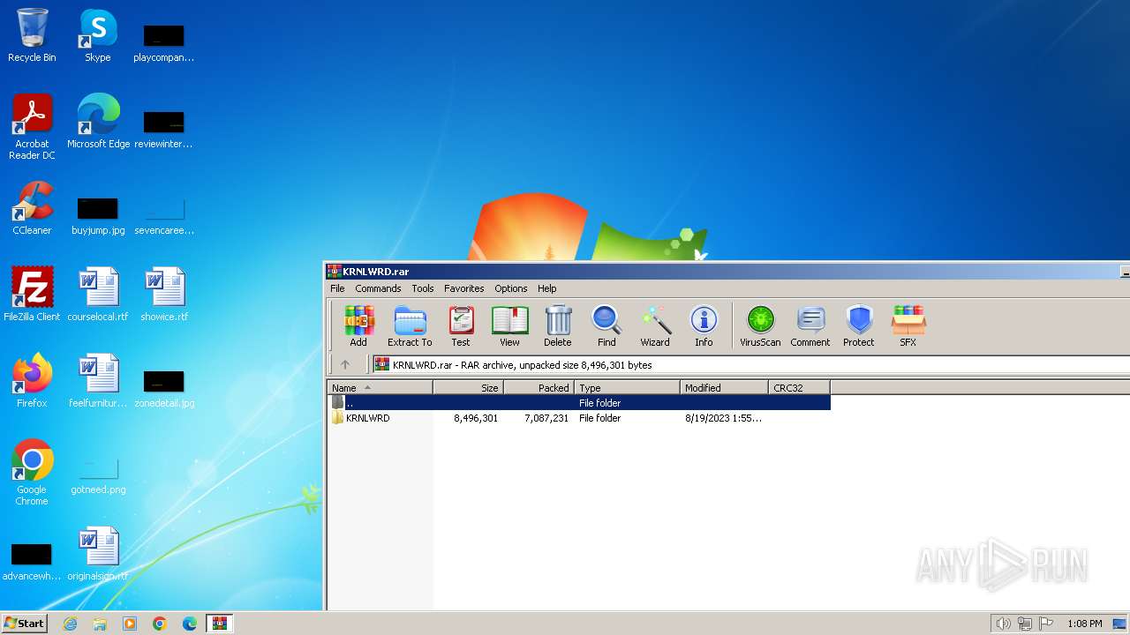Viewport: 1130px width, 635px height.
Task: Select the buyjump.jpg desktop file
Action: click(x=98, y=216)
